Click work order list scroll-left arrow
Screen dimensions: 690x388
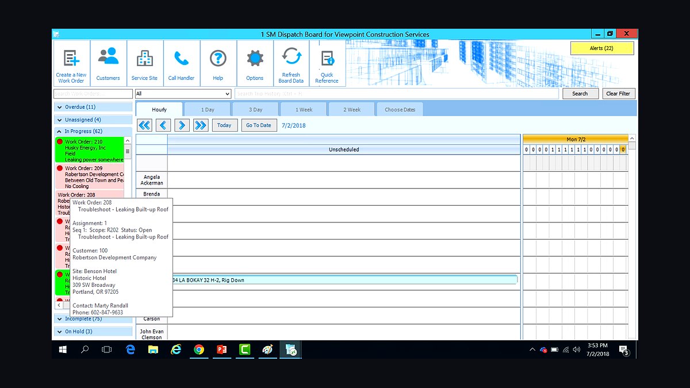point(58,305)
